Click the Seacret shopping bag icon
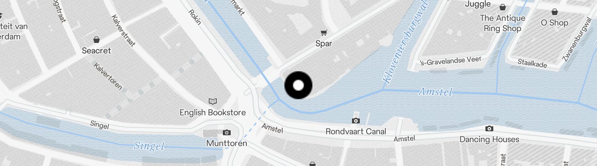The image size is (597, 166). point(96,39)
